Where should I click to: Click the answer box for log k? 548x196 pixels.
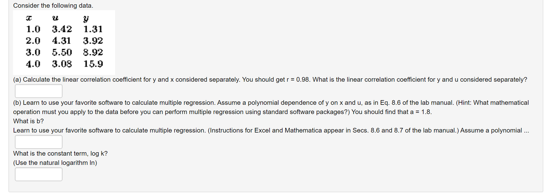[x=38, y=174]
